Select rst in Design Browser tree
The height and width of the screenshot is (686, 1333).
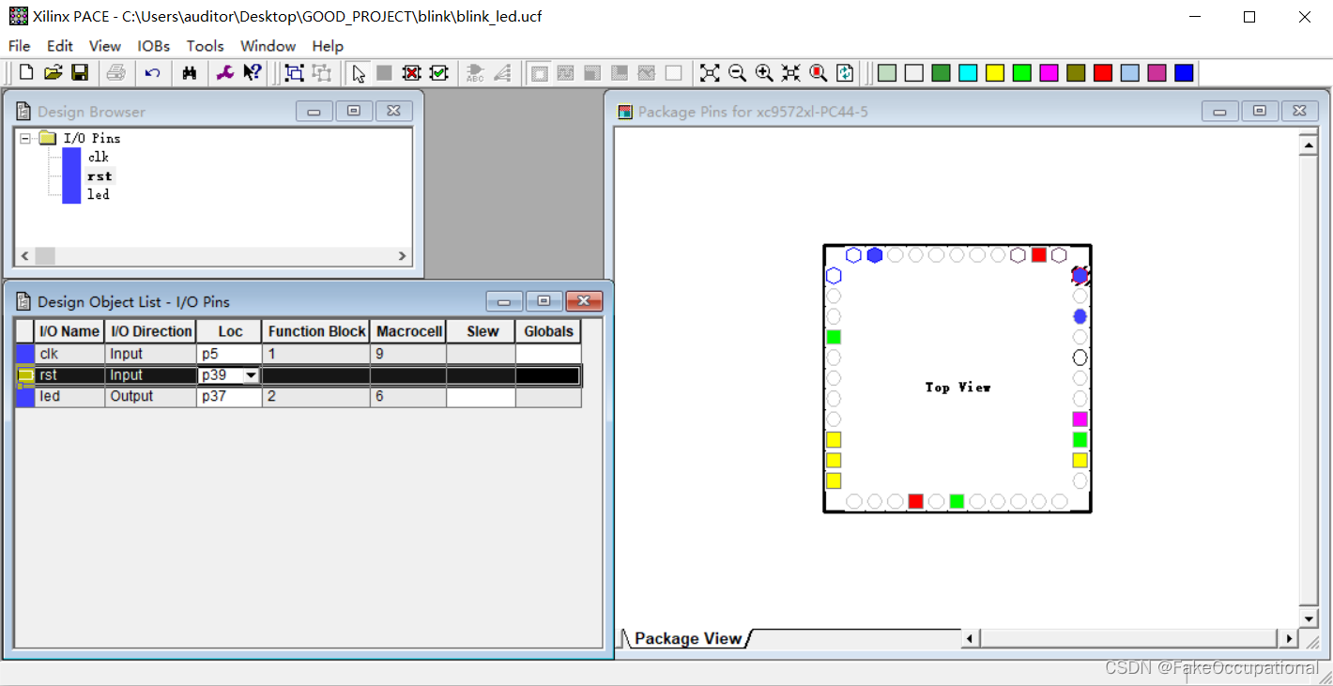click(100, 175)
